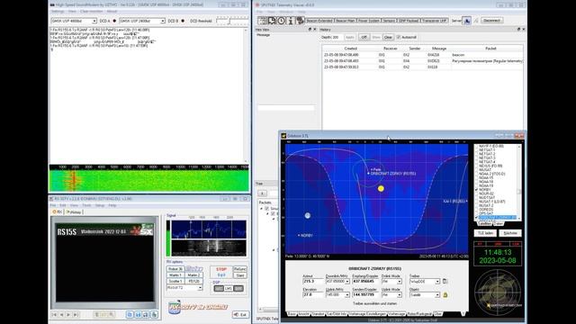Open the GMSK USP 2400bd modem dropdown
Viewport: 576px width, 324px height.
tap(163, 21)
